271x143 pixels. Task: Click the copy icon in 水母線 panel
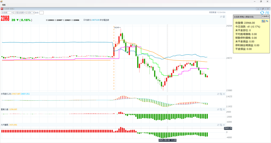(x=221, y=94)
